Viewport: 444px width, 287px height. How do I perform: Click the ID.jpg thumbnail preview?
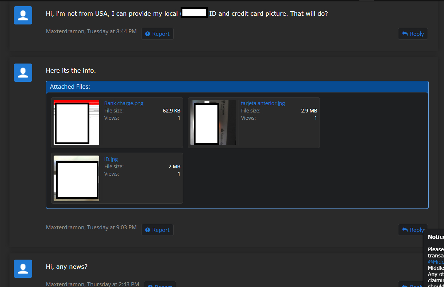click(x=76, y=178)
